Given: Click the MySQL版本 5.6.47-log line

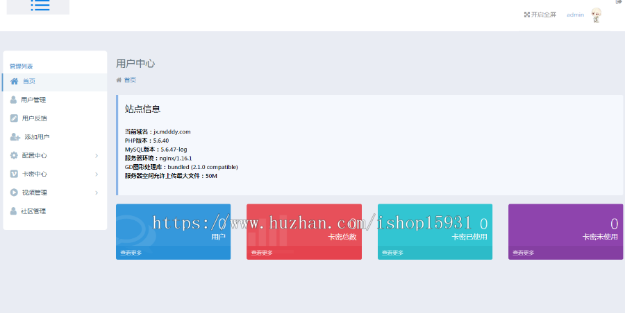Looking at the screenshot, I should tap(156, 150).
